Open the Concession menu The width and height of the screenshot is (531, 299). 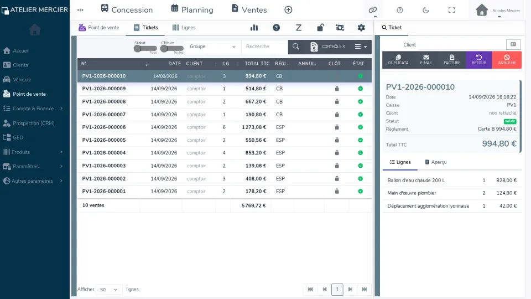pos(127,10)
